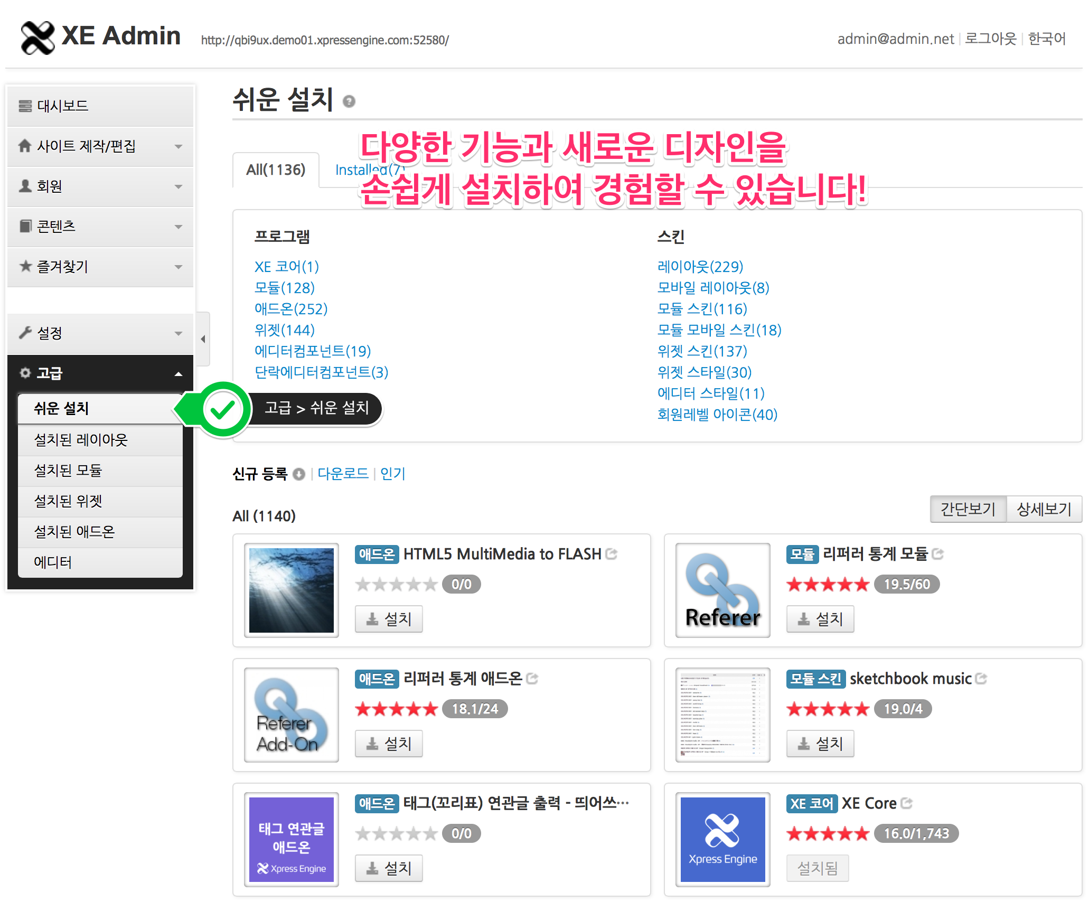This screenshot has height=902, width=1089.
Task: Collapse the 고급 menu section
Action: point(179,373)
